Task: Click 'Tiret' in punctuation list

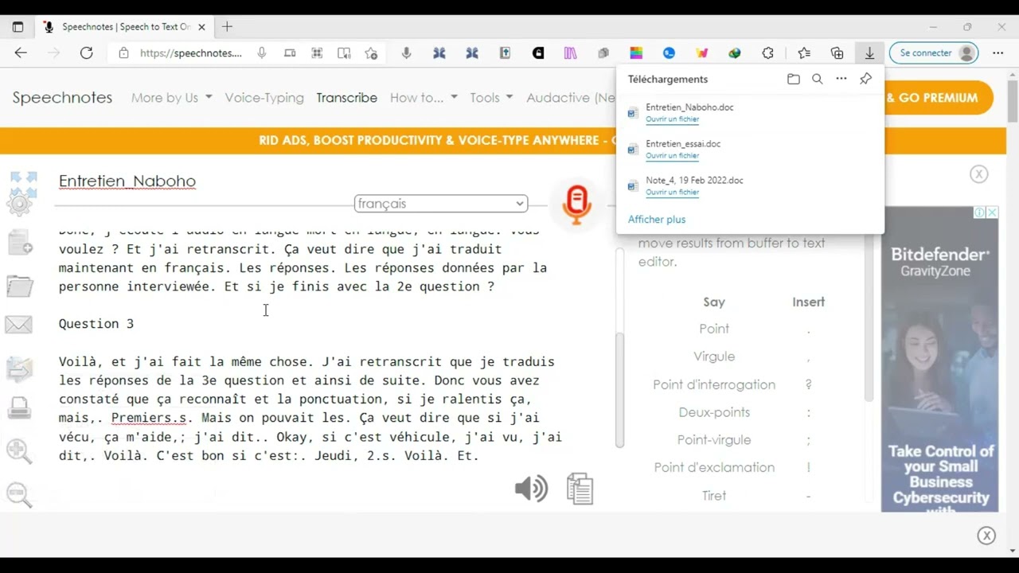Action: coord(714,495)
